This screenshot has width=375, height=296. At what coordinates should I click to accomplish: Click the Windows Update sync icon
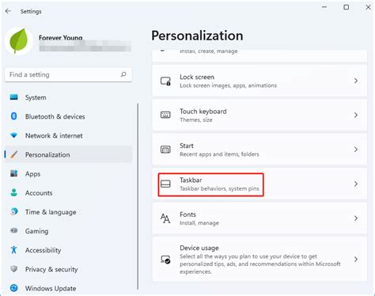click(13, 288)
